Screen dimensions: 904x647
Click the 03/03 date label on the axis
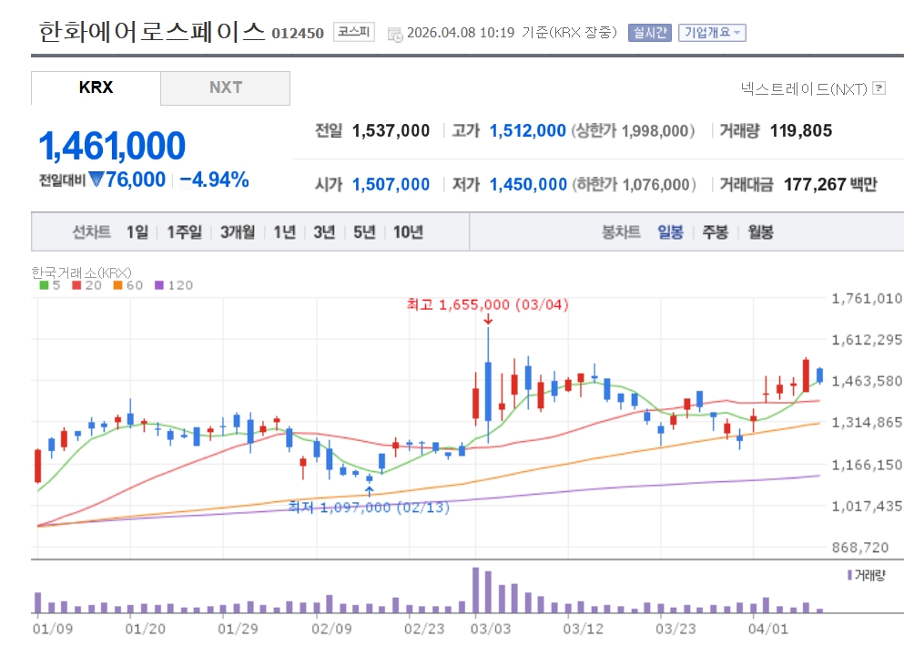coord(491,629)
